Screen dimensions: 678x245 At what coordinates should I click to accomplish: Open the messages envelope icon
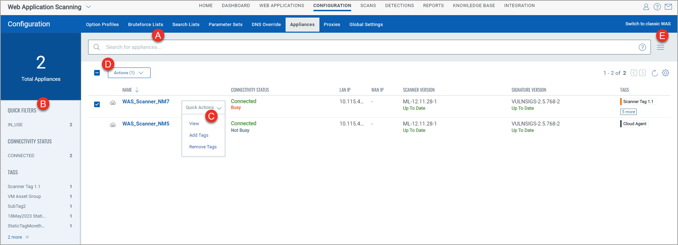668,7
